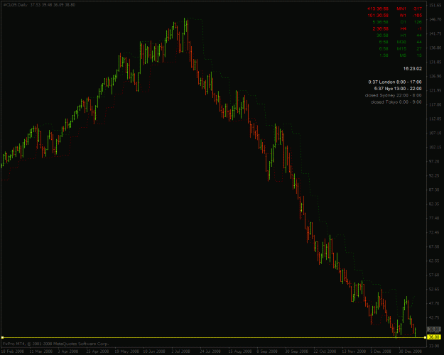Click the 18 Feb 2008 date label
Image resolution: width=444 pixels, height=355 pixels.
(11, 351)
